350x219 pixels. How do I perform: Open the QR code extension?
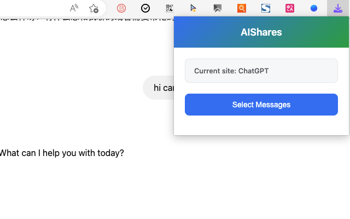click(170, 8)
